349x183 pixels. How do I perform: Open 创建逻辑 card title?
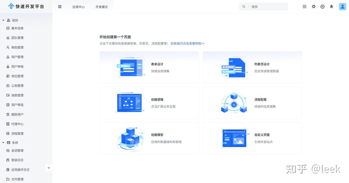[x=157, y=100]
